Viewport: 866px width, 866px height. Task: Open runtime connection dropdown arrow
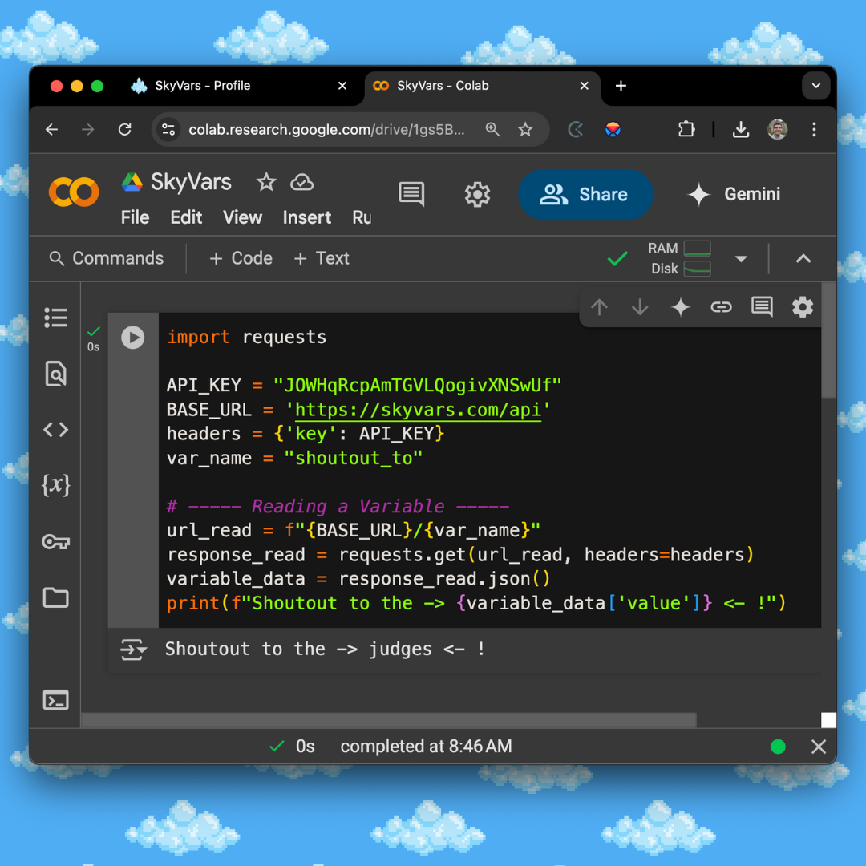tap(741, 258)
